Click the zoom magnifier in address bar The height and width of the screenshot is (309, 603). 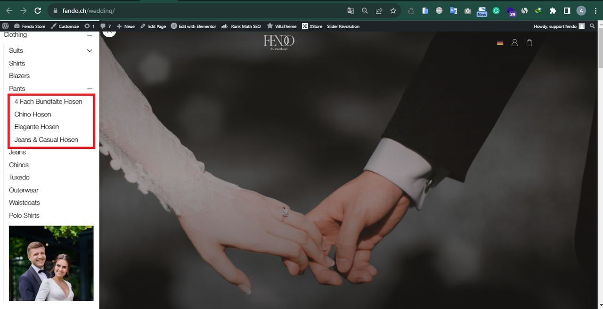coord(365,10)
